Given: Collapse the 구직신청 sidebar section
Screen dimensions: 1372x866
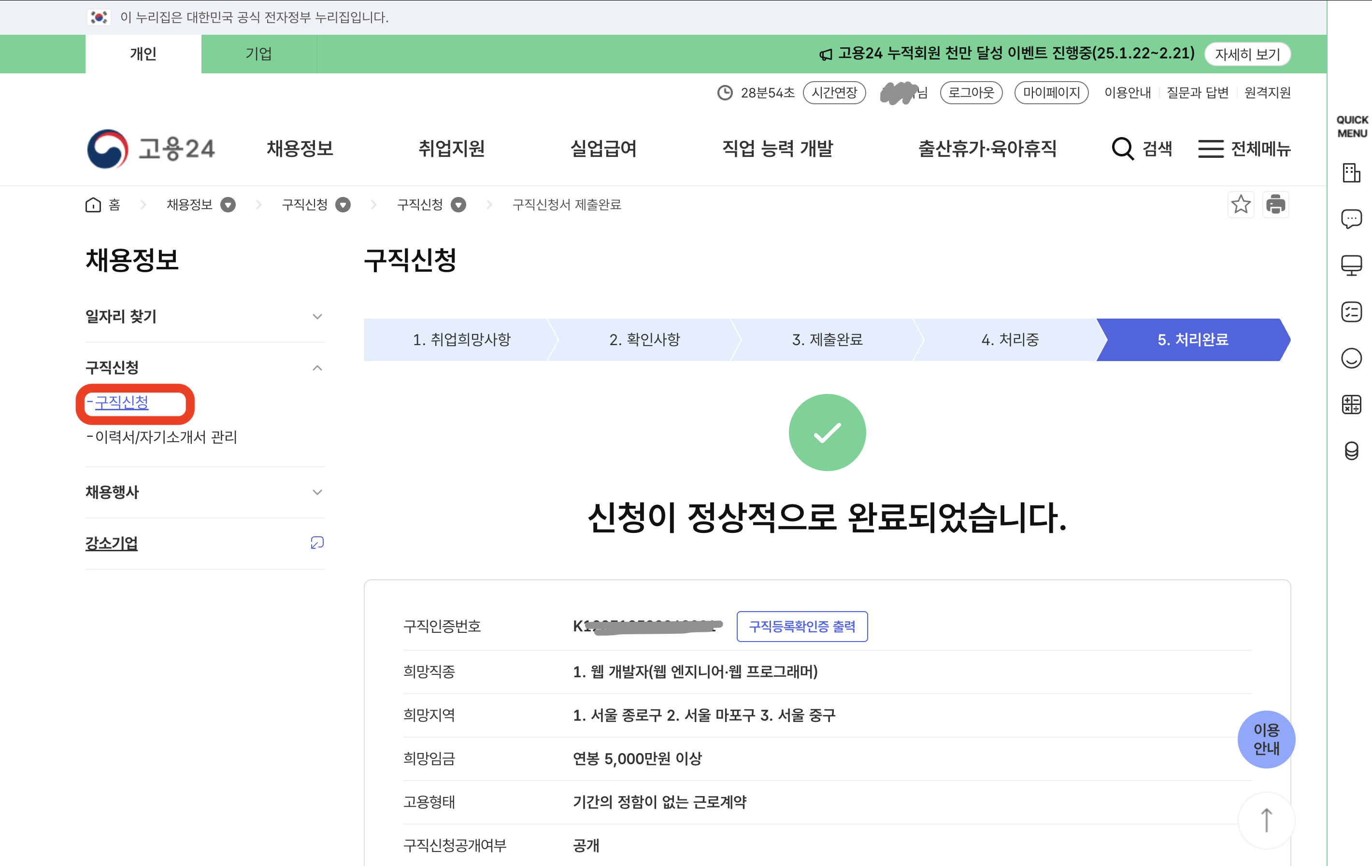Looking at the screenshot, I should (317, 368).
